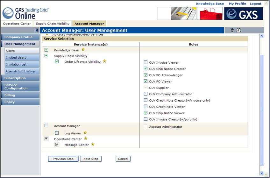Click the Logout link

256,4
